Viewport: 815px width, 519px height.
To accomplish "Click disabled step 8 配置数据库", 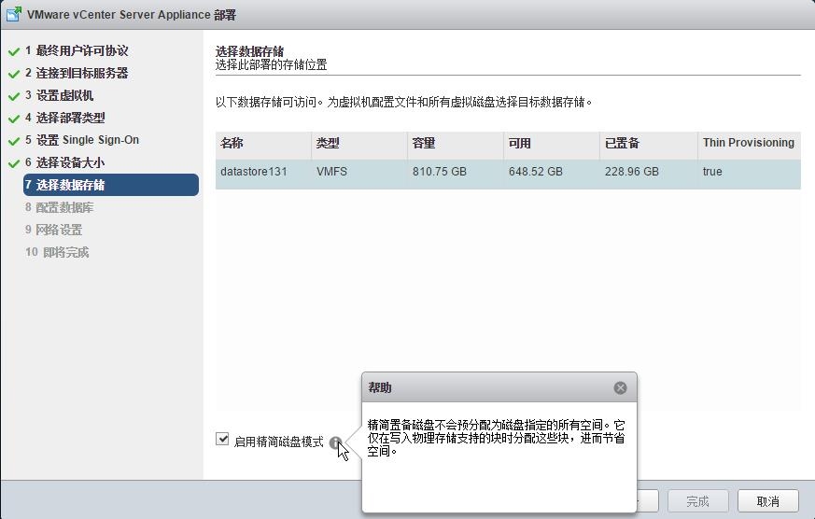I will coord(59,208).
